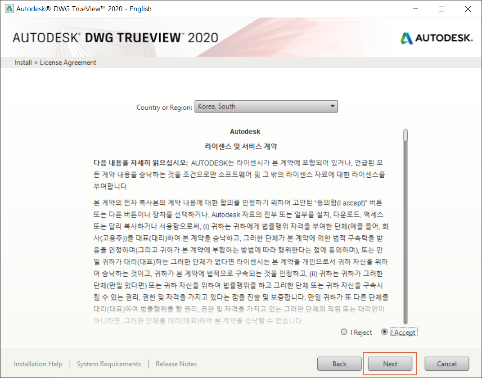Select the I Accept radio button

tap(384, 332)
